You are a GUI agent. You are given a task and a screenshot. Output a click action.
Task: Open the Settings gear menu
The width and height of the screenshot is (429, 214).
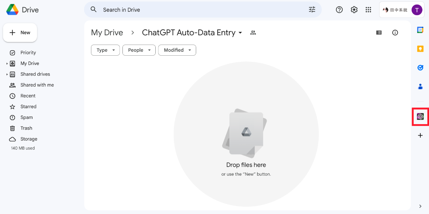(354, 10)
